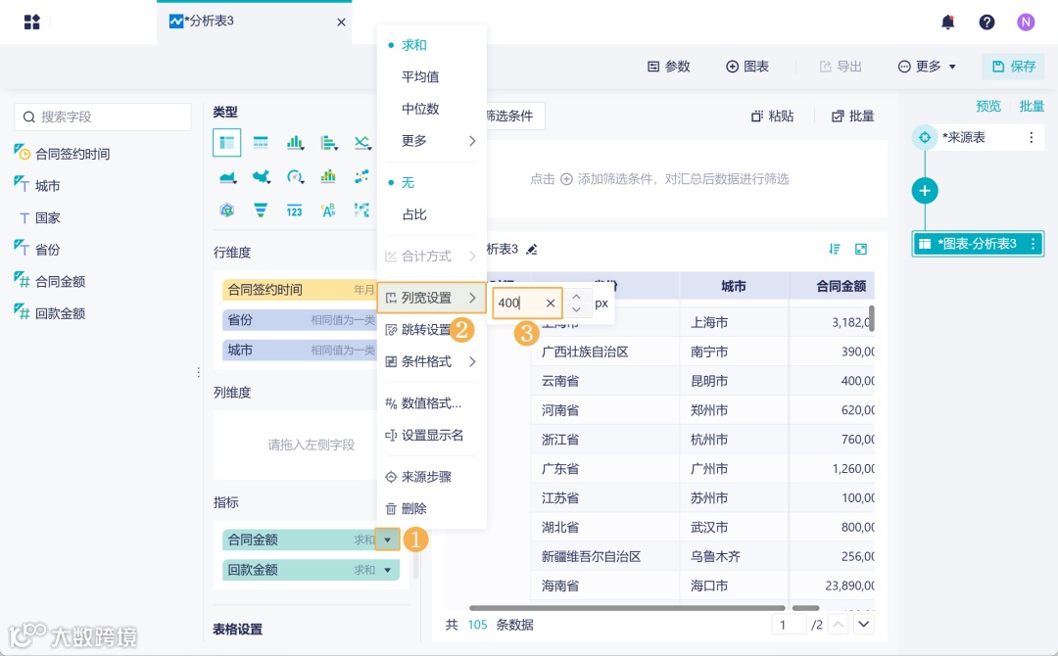Select the word cloud chart type icon

329,210
